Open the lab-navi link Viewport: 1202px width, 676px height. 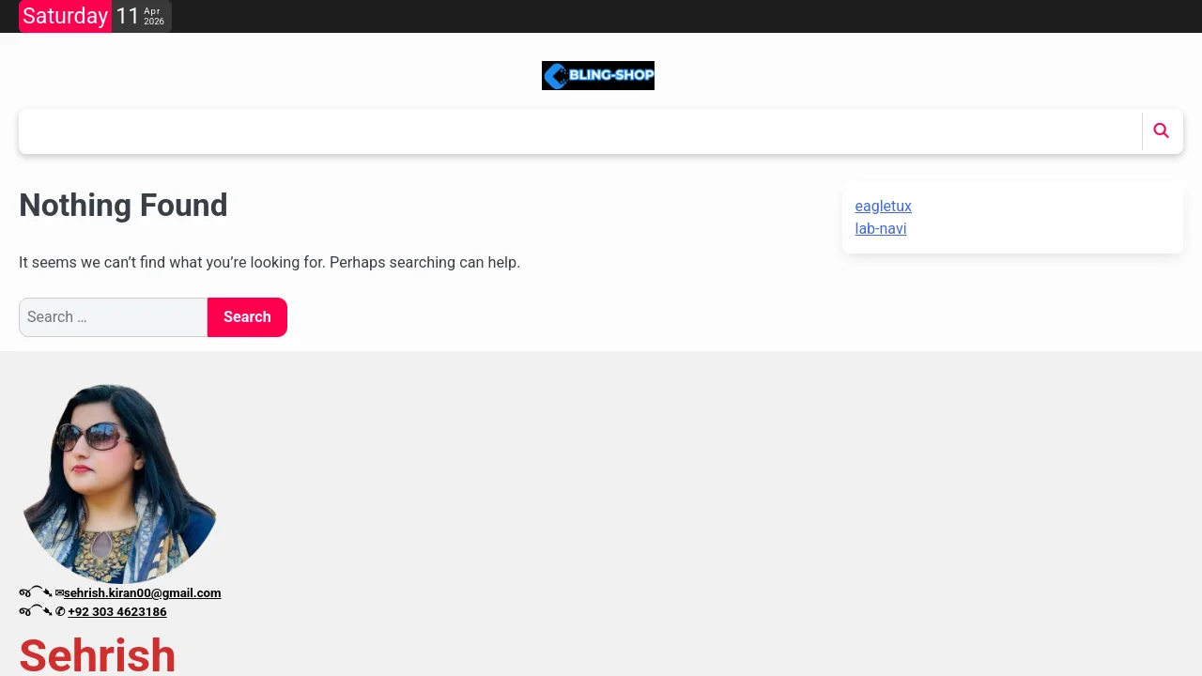tap(880, 229)
